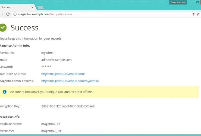Viewport: 201px width, 136px height.
Task: Click the encryption key value text
Action: 68,106
